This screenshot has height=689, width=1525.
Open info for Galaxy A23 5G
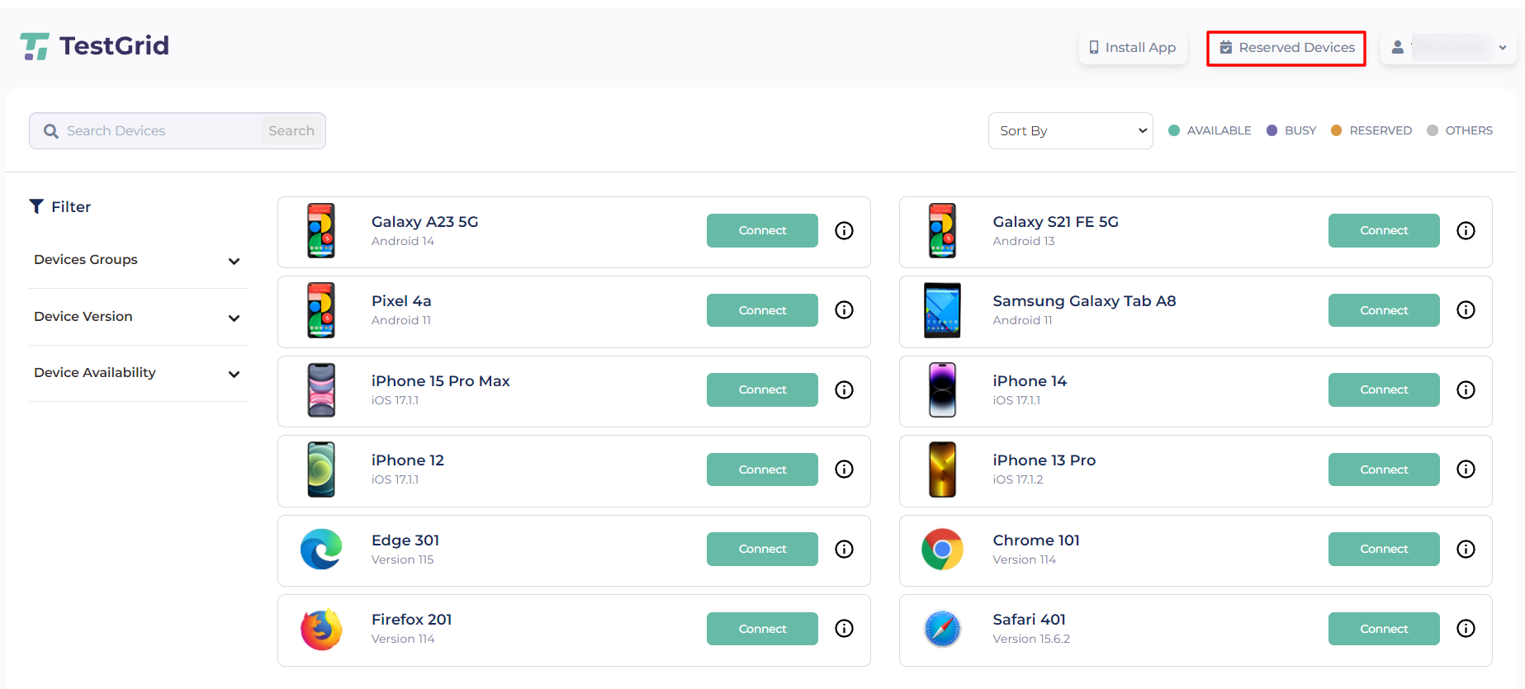(x=844, y=230)
